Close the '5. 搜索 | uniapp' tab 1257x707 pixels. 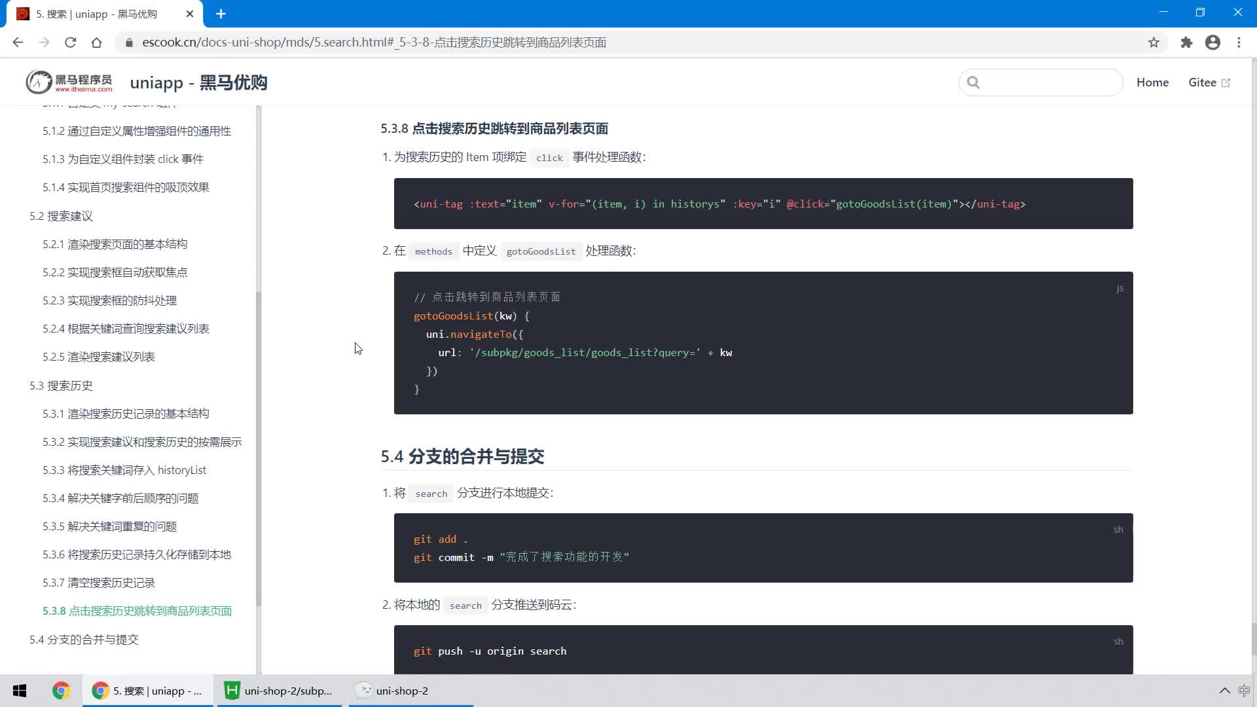coord(190,14)
